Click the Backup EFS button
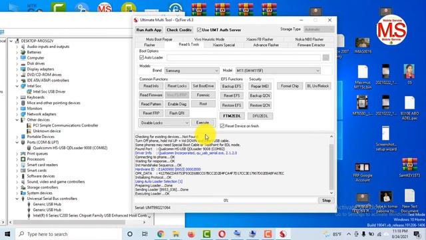This screenshot has height=240, width=426. coord(232,86)
